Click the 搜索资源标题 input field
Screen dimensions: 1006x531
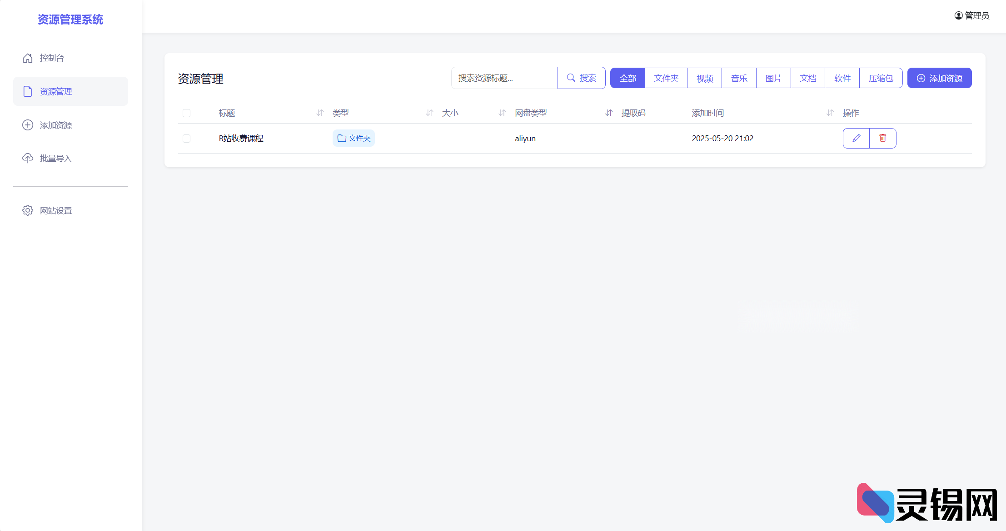(x=504, y=78)
